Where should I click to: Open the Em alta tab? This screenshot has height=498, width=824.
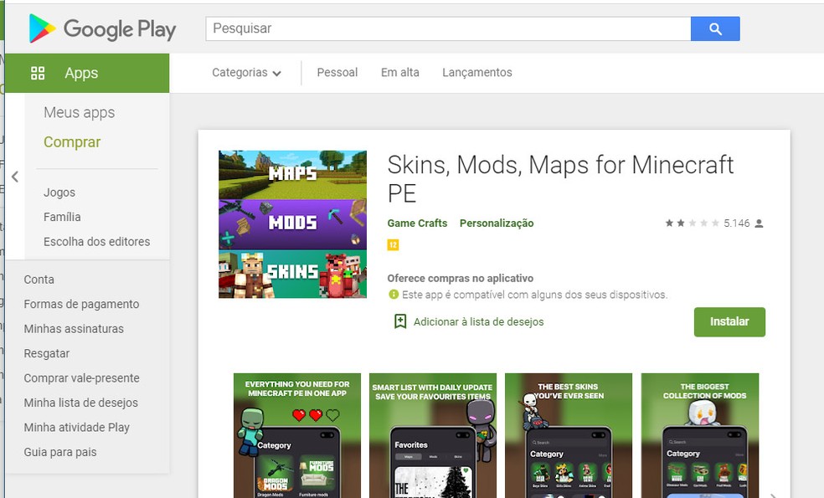pos(400,73)
